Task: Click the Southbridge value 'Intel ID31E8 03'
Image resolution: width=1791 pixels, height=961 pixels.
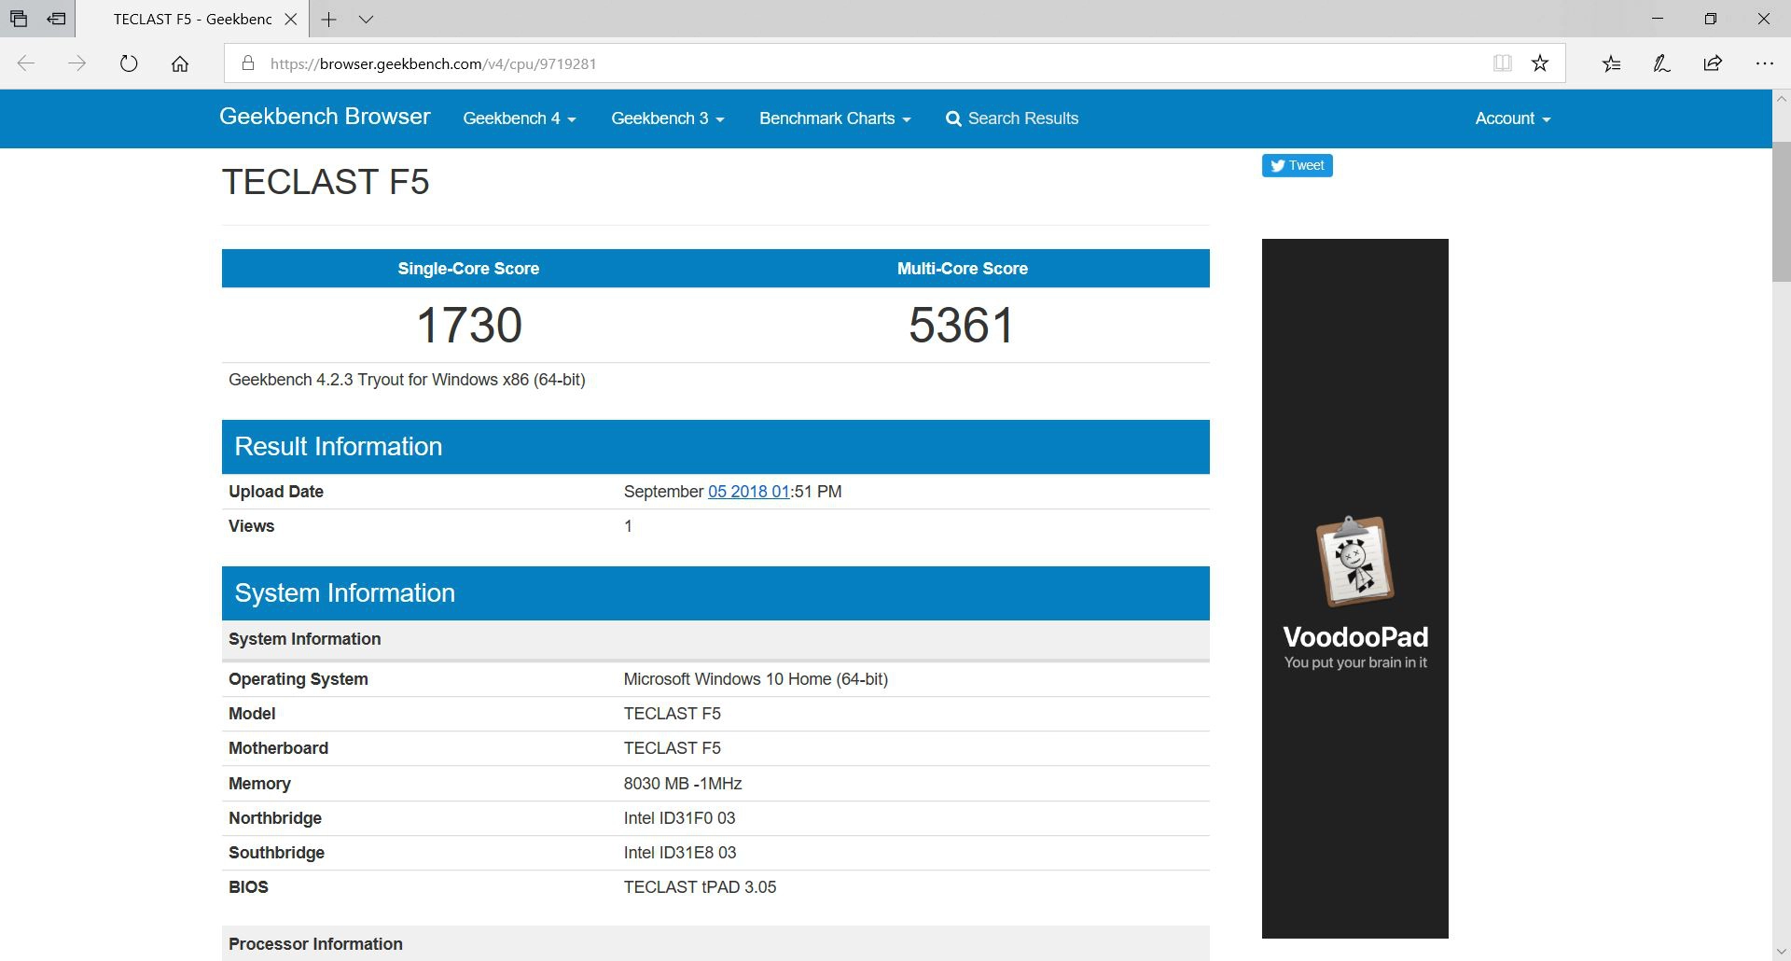Action: [x=680, y=853]
